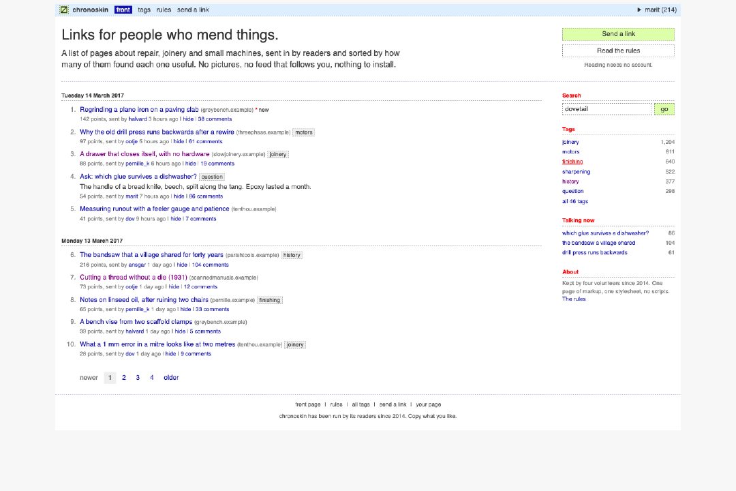736x491 pixels.
Task: Open 'Notes on linseed oil' story
Action: coord(144,300)
